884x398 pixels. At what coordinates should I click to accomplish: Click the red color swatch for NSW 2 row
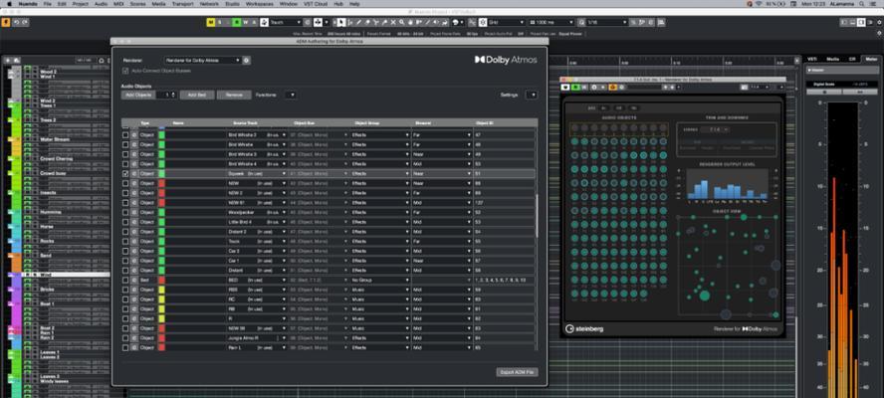[x=161, y=193]
